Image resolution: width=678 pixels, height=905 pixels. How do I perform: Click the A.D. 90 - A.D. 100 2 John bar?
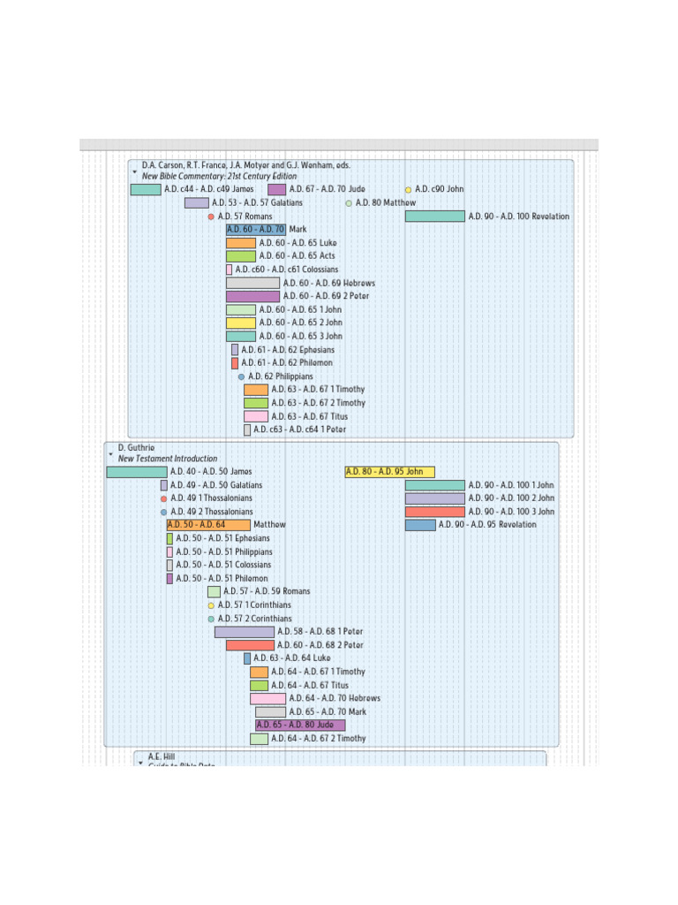(x=435, y=498)
